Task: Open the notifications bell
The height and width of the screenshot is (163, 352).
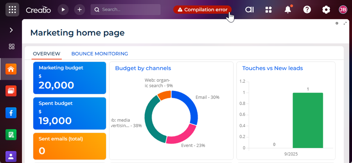Action: (288, 10)
